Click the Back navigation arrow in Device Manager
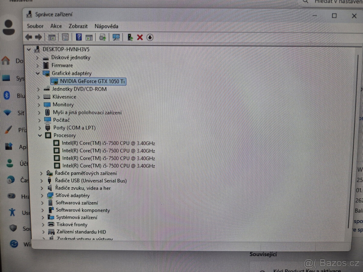The height and width of the screenshot is (272, 363). pyautogui.click(x=29, y=37)
